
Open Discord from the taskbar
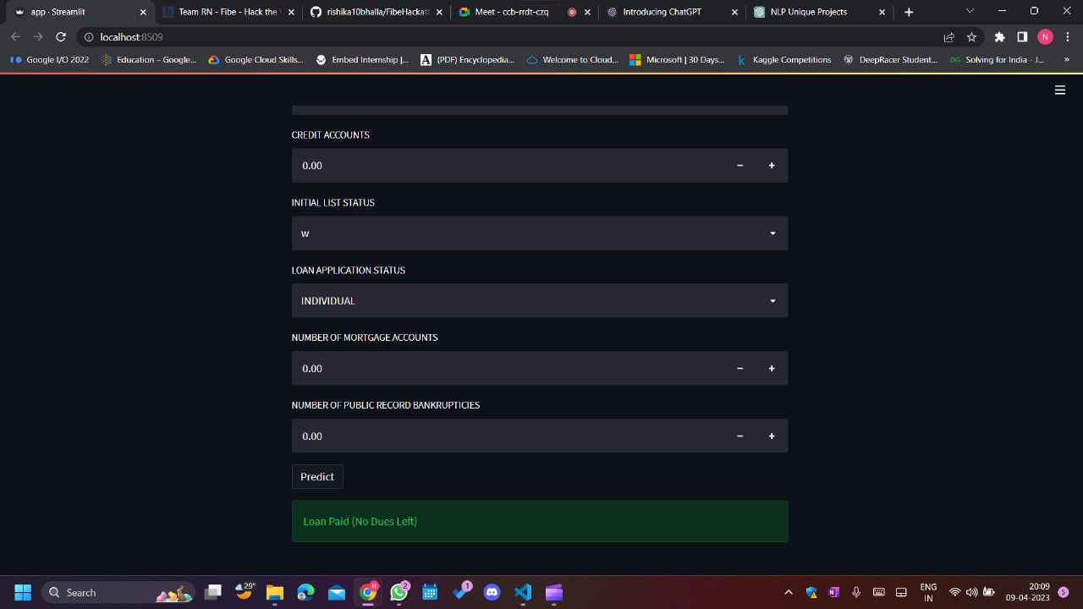click(492, 592)
